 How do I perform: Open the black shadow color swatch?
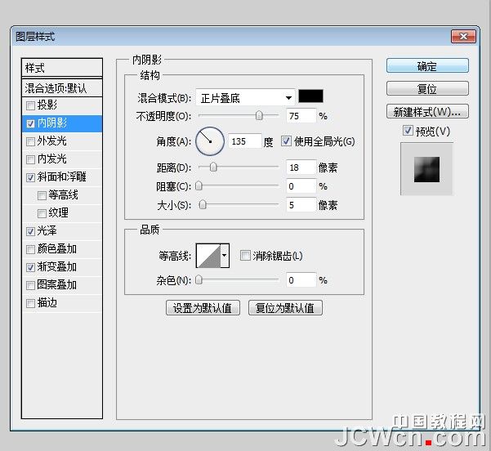[310, 96]
